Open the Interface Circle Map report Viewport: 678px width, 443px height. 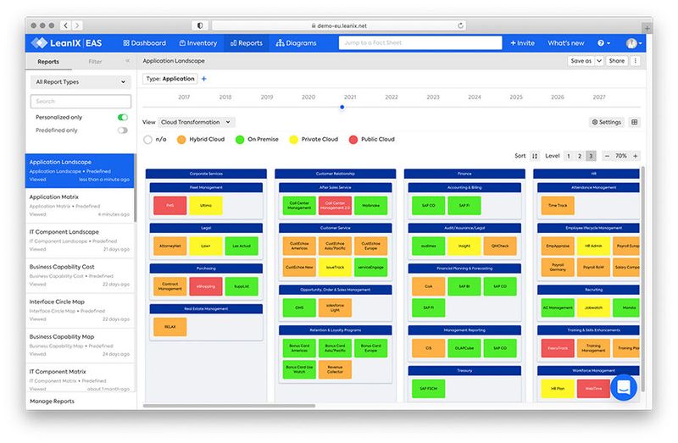click(80, 310)
